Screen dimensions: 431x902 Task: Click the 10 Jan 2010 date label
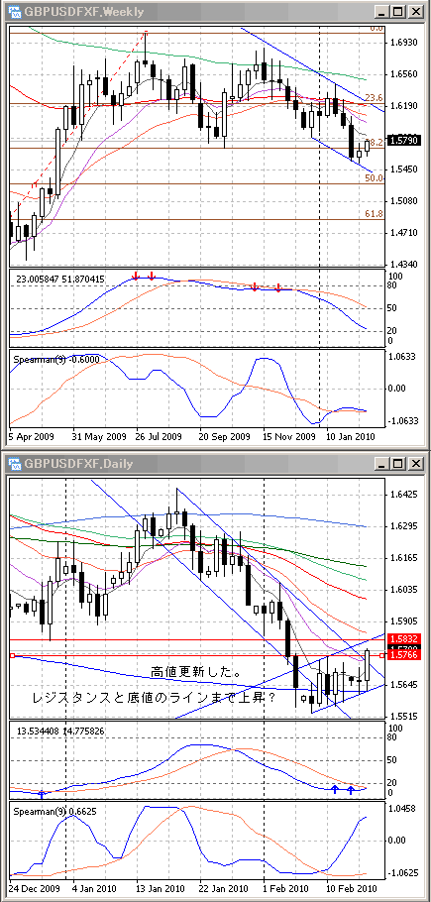point(351,436)
